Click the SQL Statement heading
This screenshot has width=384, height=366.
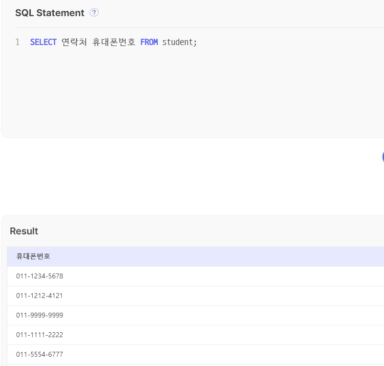[x=50, y=13]
